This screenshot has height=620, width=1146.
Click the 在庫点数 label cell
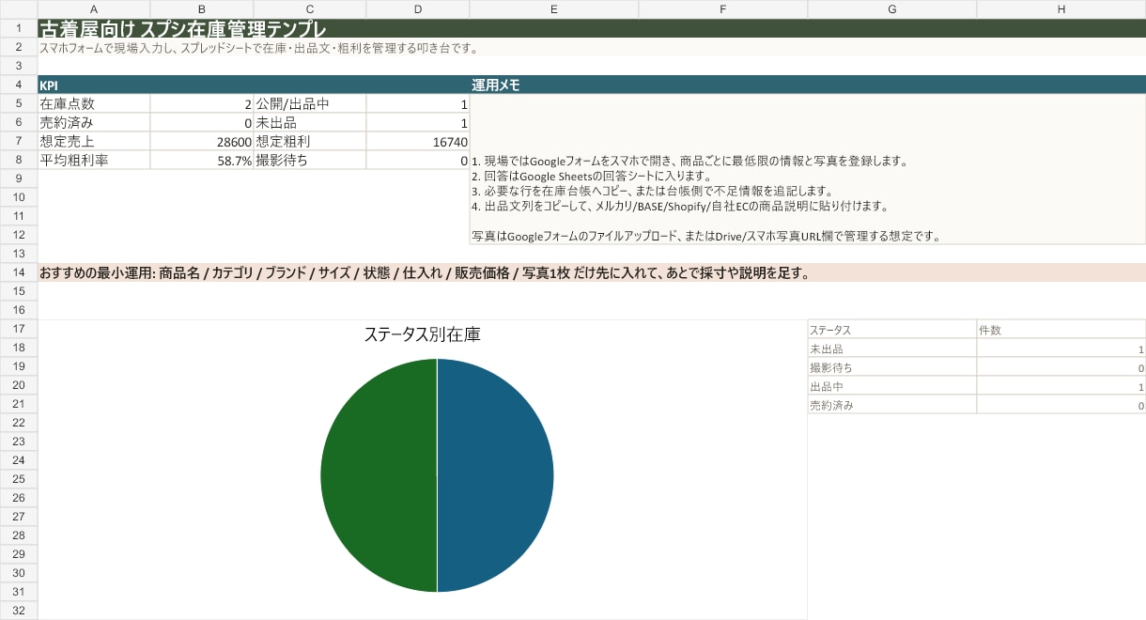point(94,103)
